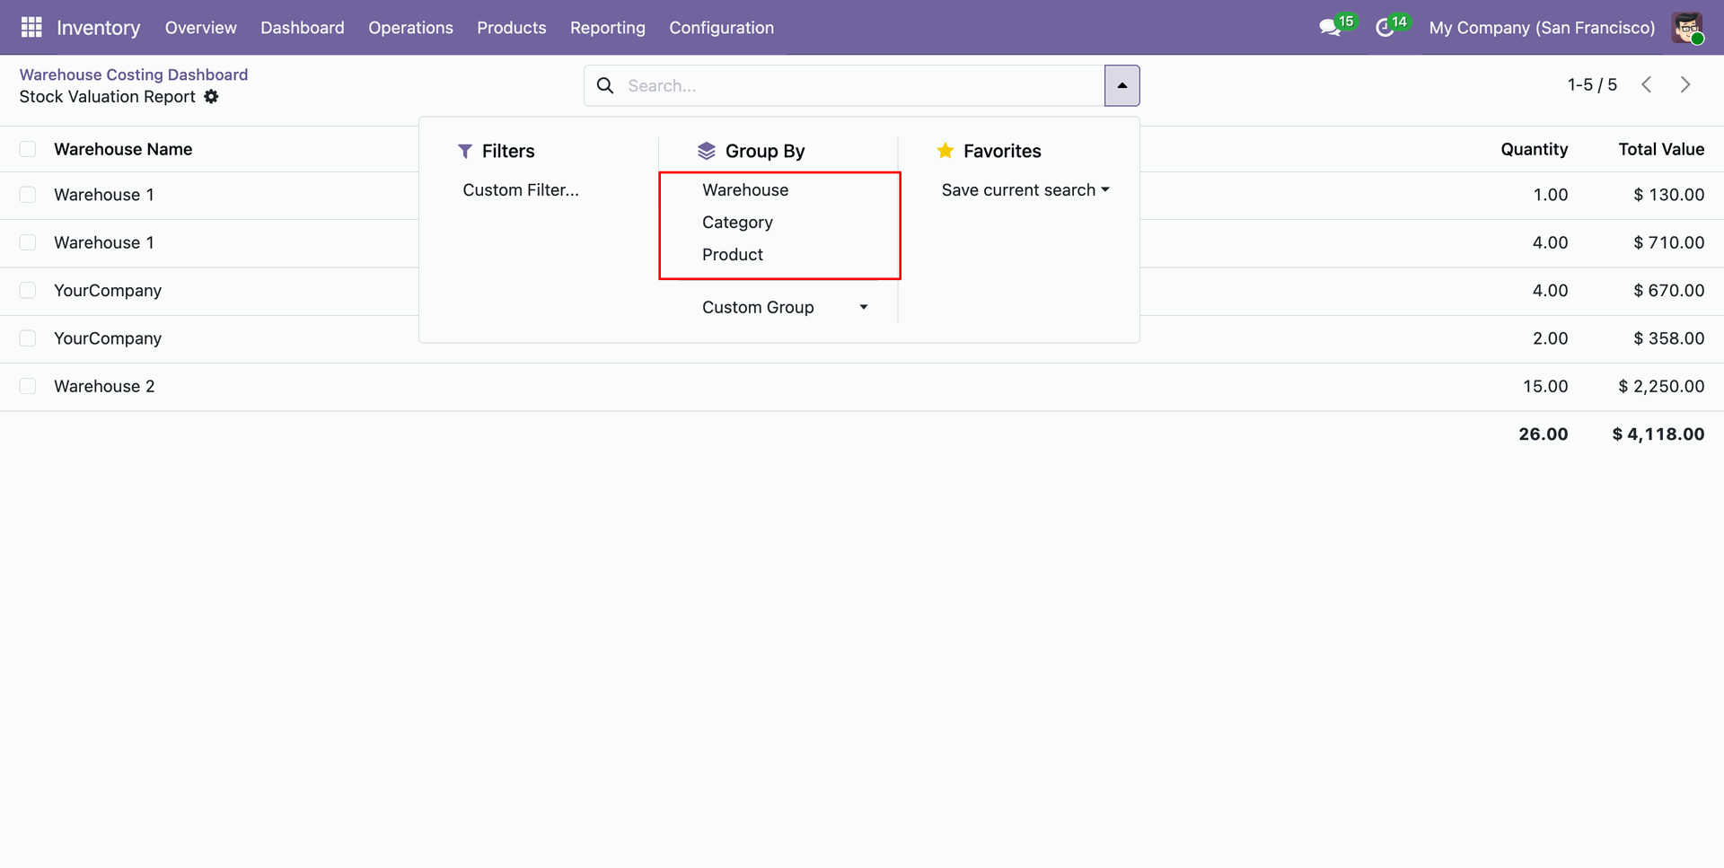This screenshot has height=868, width=1724.
Task: Click the Warehouse Costing Dashboard breadcrumb link
Action: pos(134,75)
